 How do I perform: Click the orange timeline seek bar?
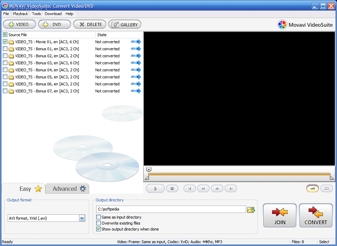point(239,174)
